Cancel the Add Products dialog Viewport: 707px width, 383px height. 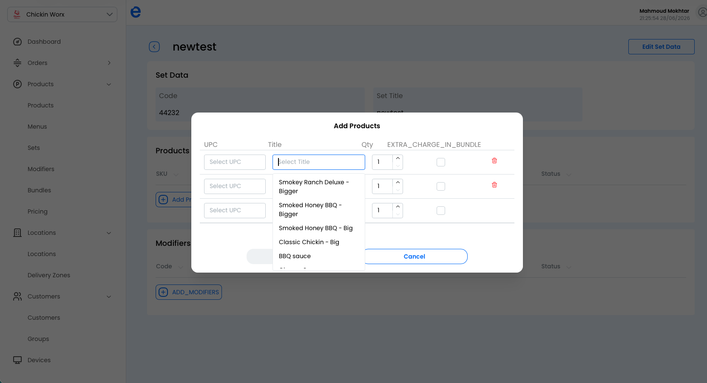[x=415, y=256]
